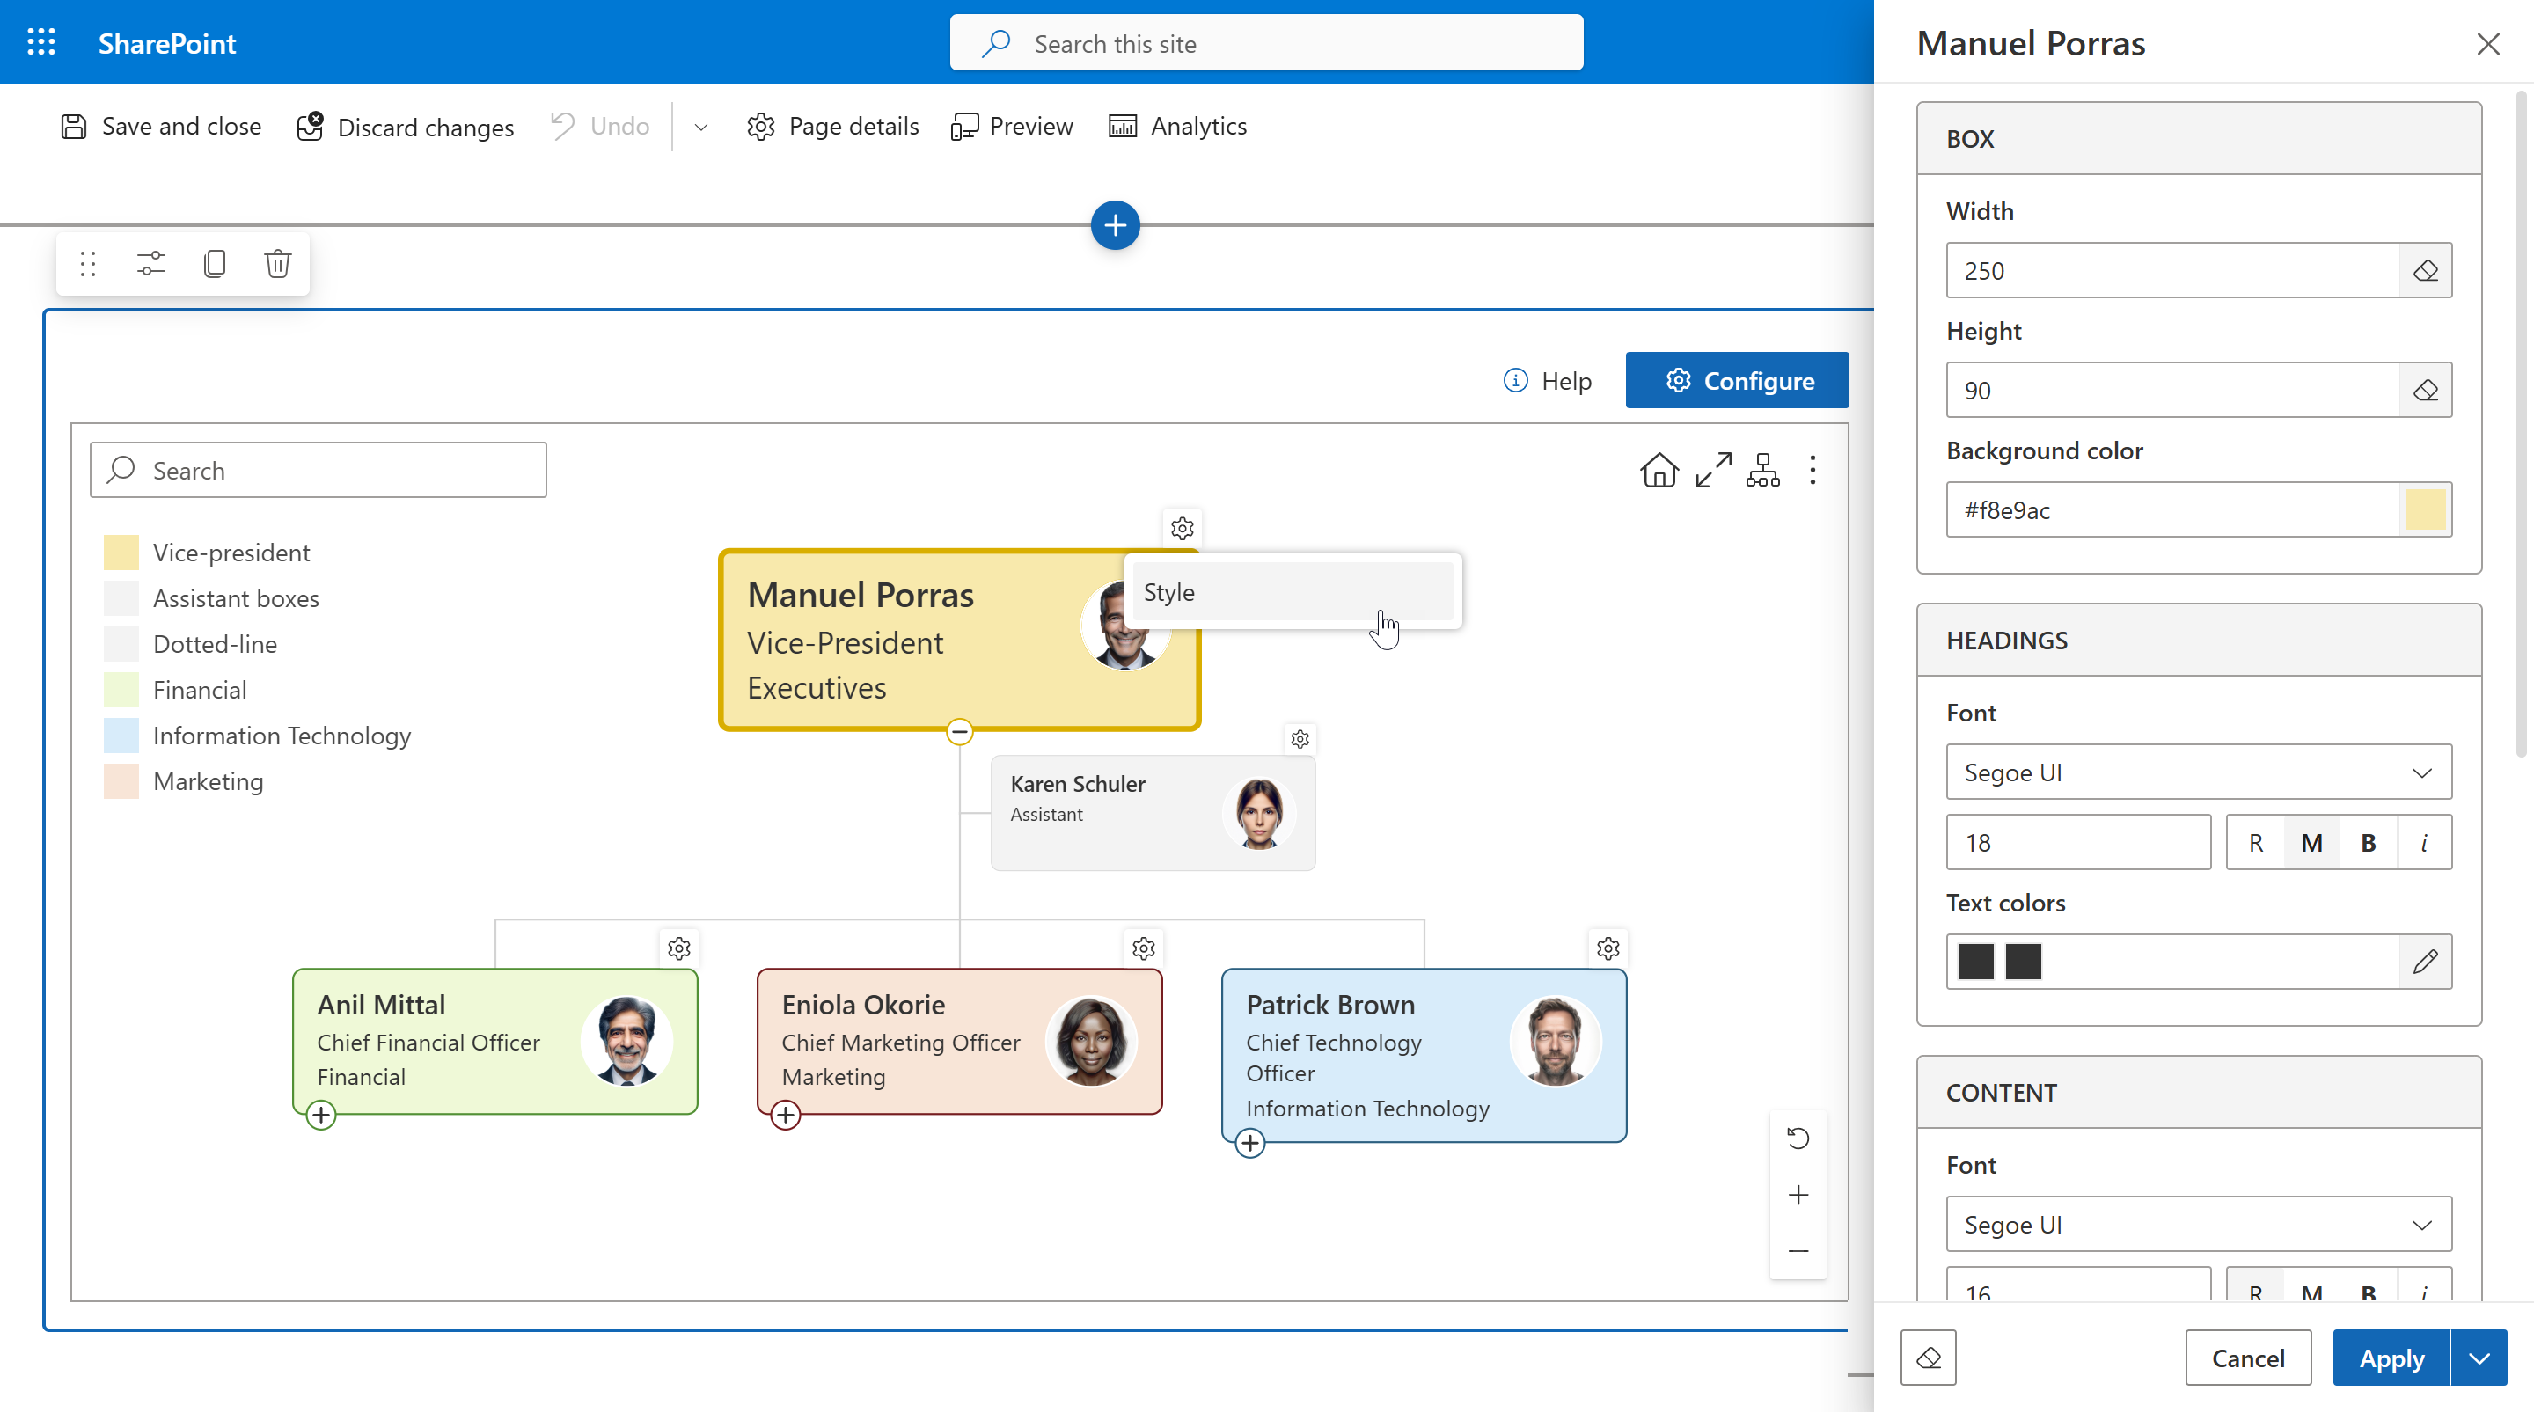Expand the Apply button dropdown arrow
This screenshot has height=1413, width=2534.
tap(2479, 1357)
